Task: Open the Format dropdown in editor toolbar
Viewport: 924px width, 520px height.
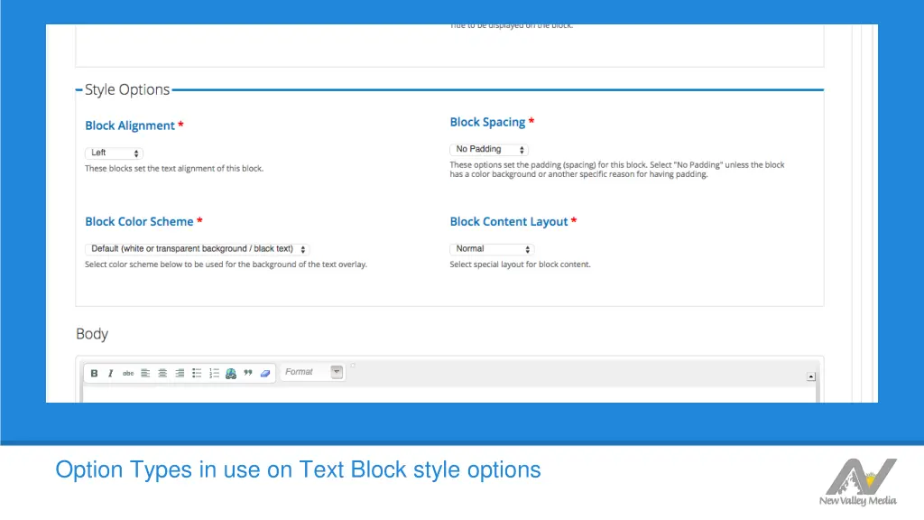Action: 313,372
